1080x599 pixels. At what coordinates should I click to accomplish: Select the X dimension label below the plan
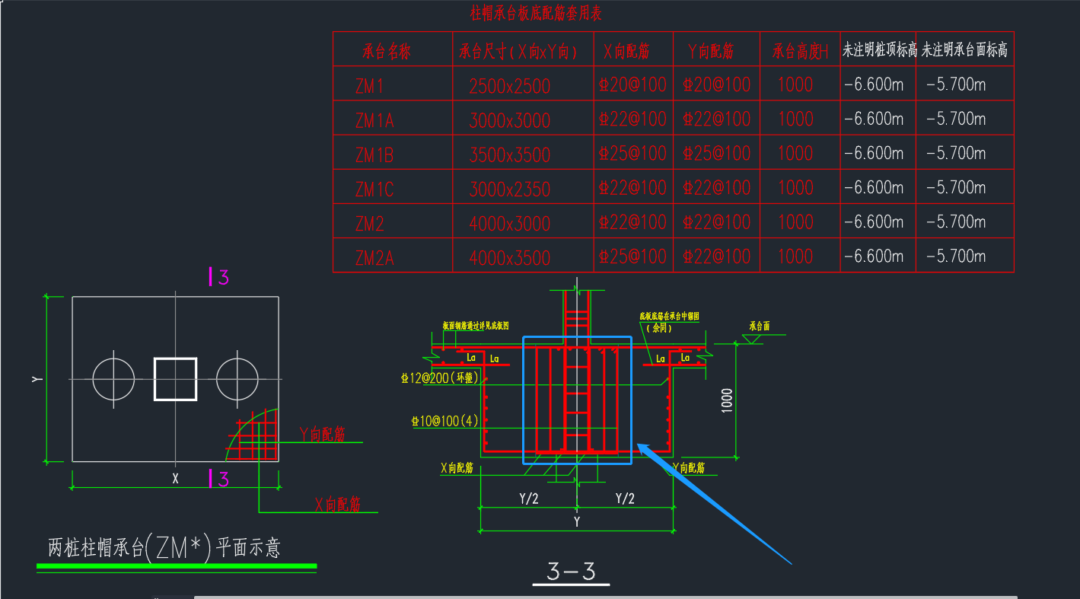pyautogui.click(x=176, y=479)
